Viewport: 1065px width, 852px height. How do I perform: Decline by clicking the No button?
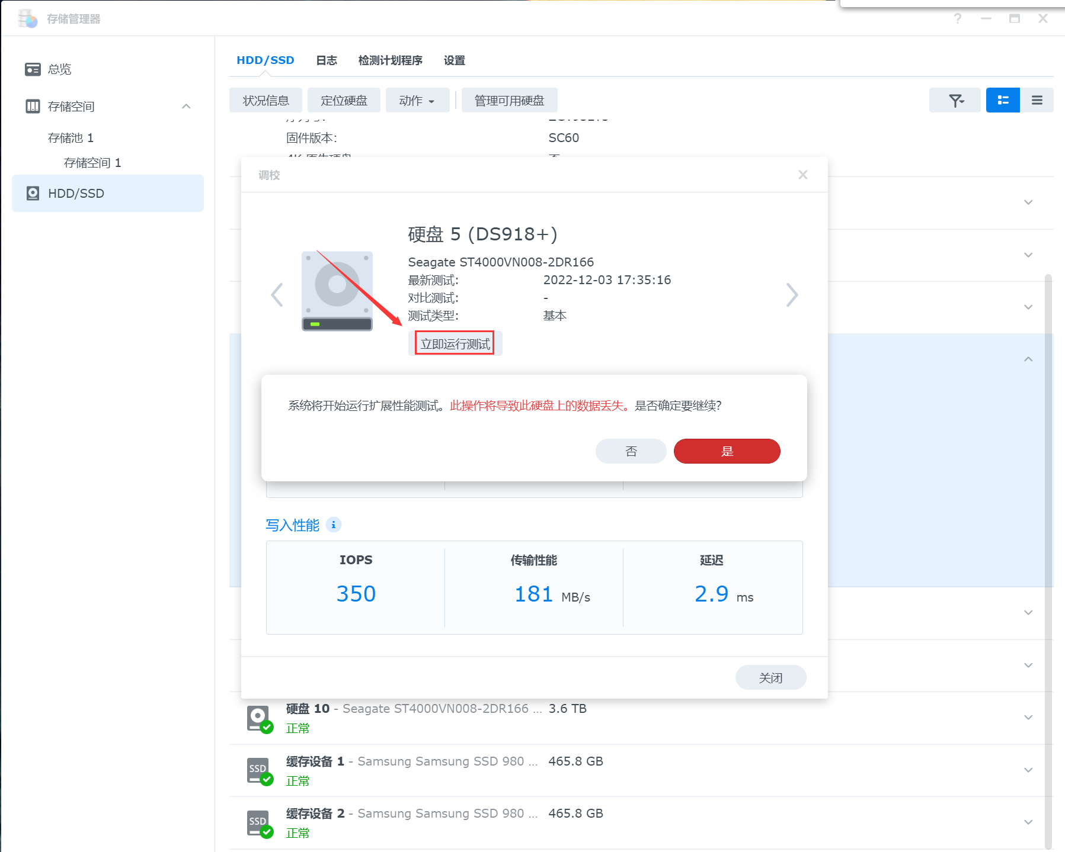point(631,451)
